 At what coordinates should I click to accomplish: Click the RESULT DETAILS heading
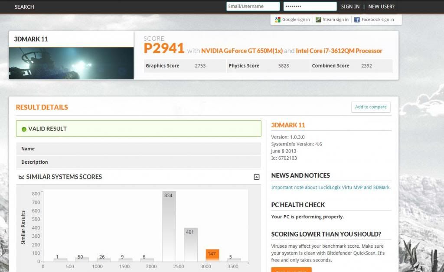(42, 107)
